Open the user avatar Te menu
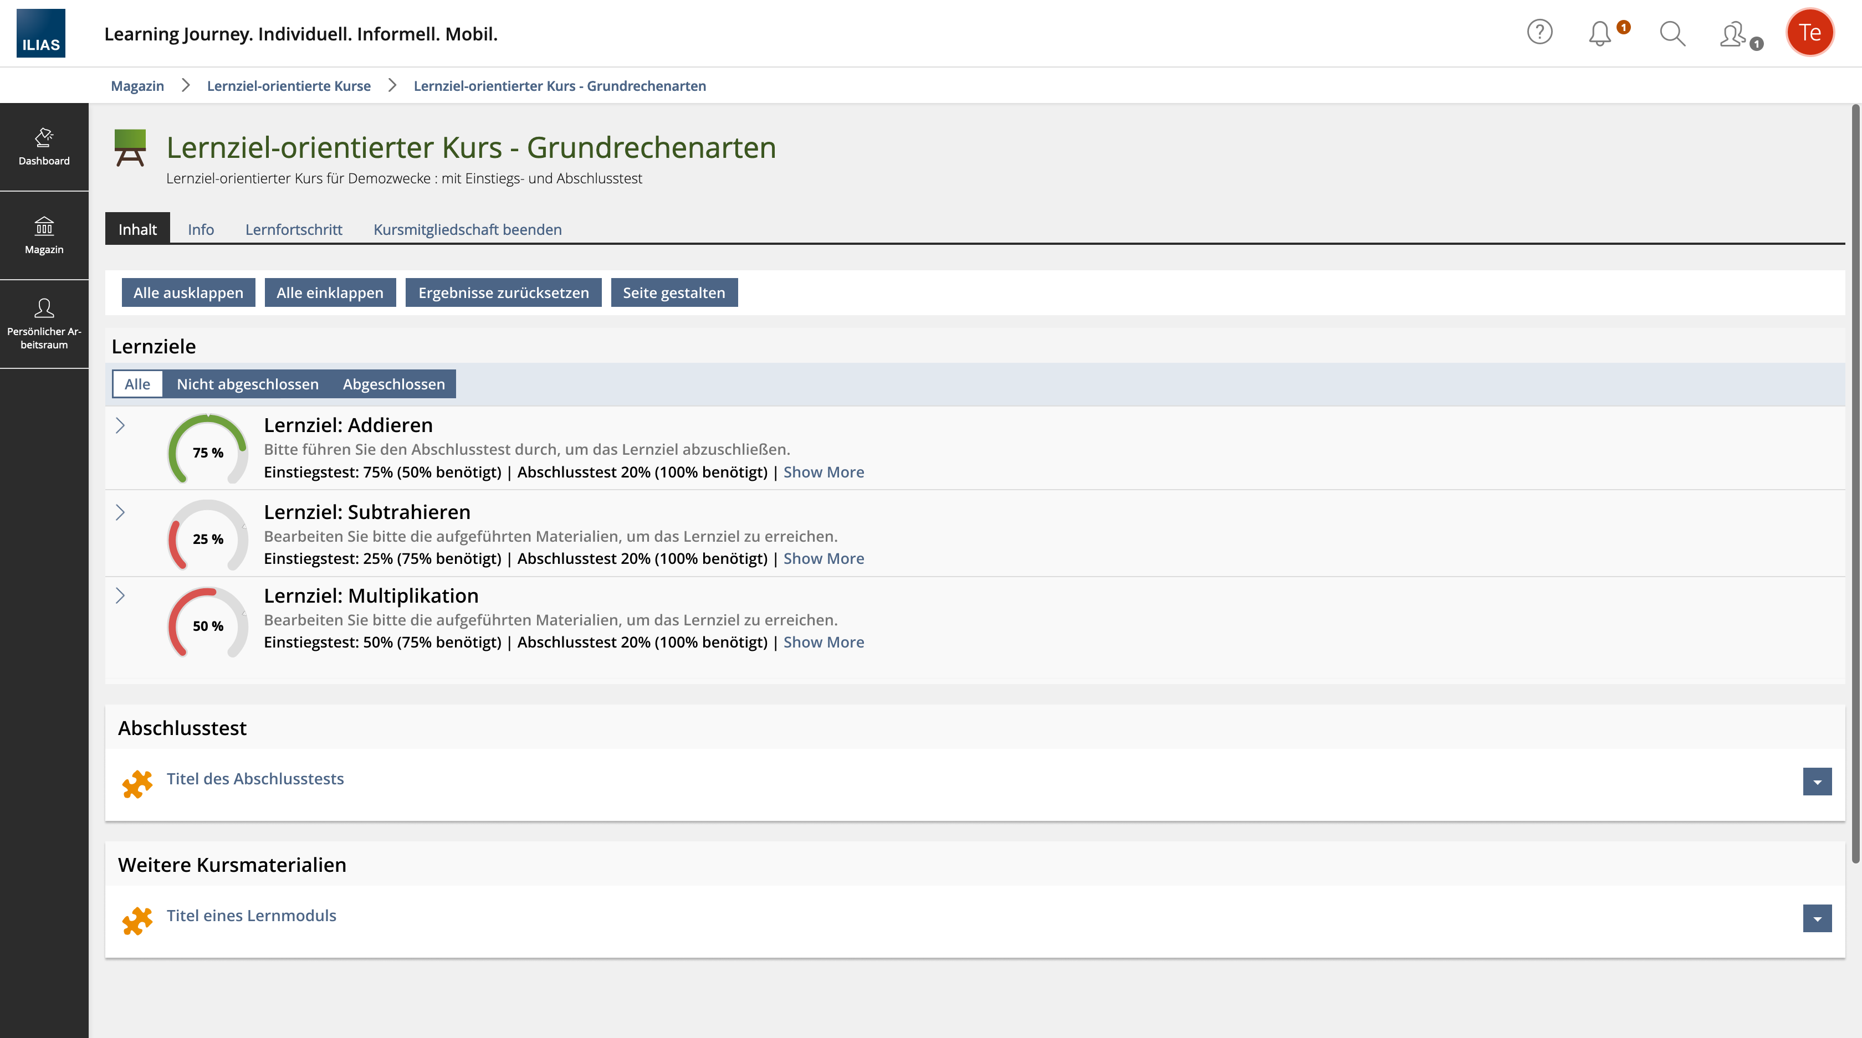Screen dimensions: 1862x1038 tap(1809, 33)
